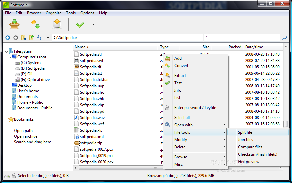Click the search filter field with asterisk
Screen dimensions: 292x183
(242, 38)
